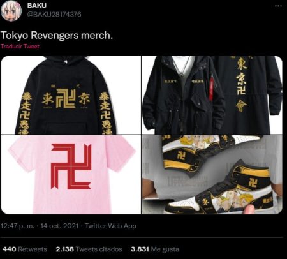The image size is (287, 259).
Task: Open the anime sneakers image
Action: point(212,175)
